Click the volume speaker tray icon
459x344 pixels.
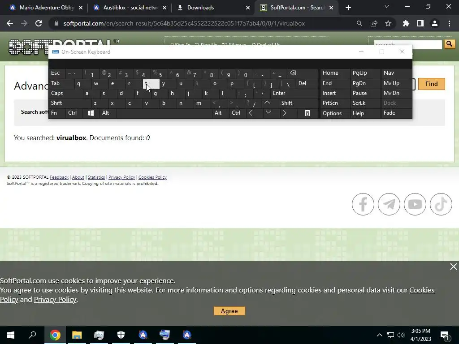pyautogui.click(x=401, y=335)
